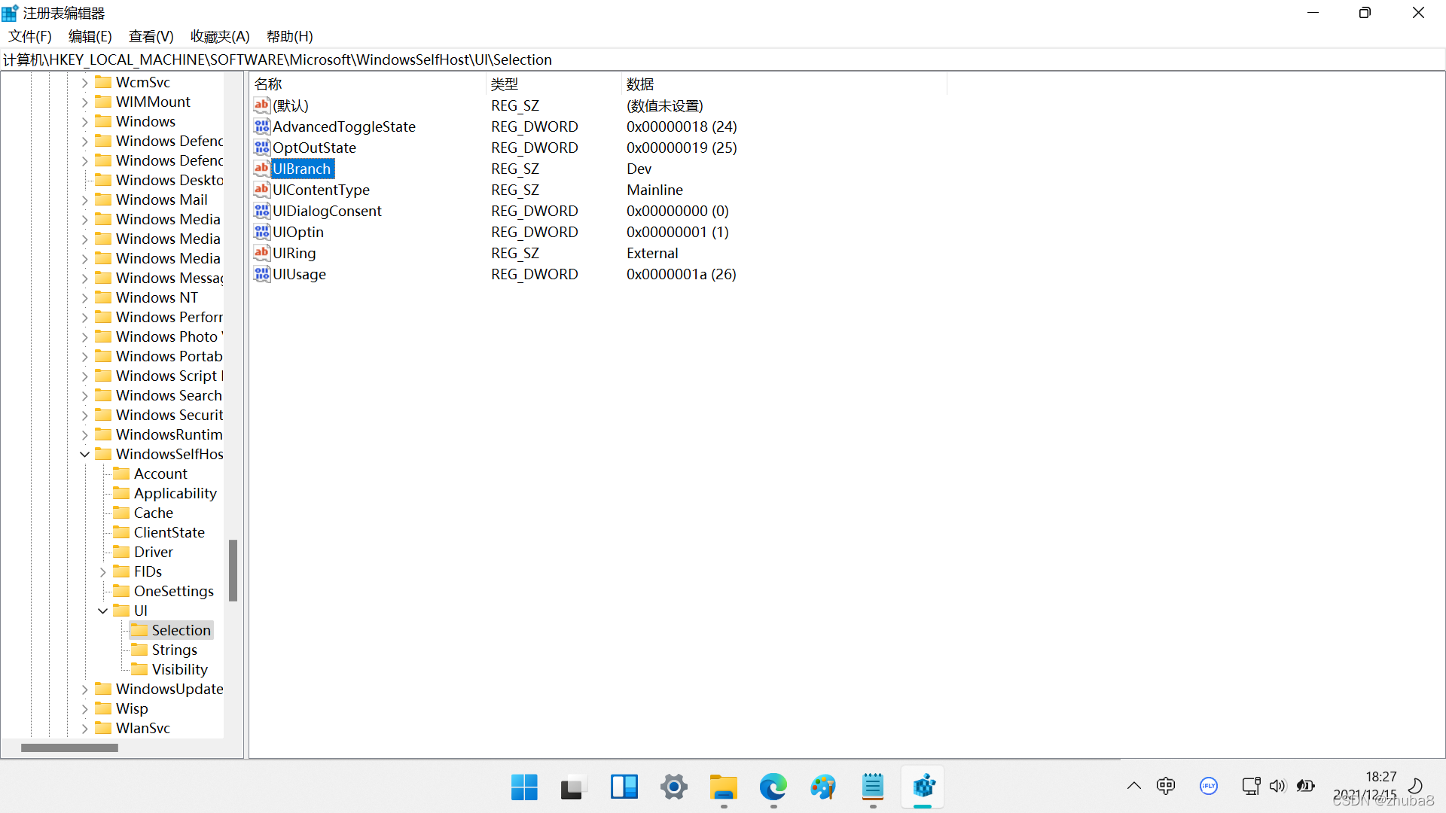The width and height of the screenshot is (1446, 813).
Task: Select the Strings key in tree
Action: 174,650
